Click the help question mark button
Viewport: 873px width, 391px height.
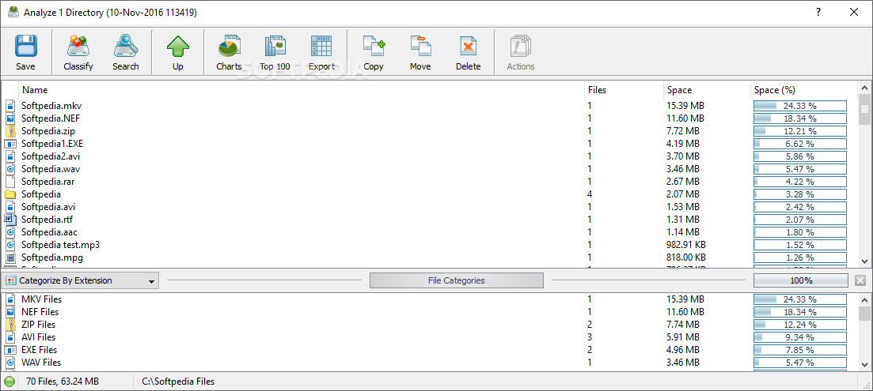818,12
